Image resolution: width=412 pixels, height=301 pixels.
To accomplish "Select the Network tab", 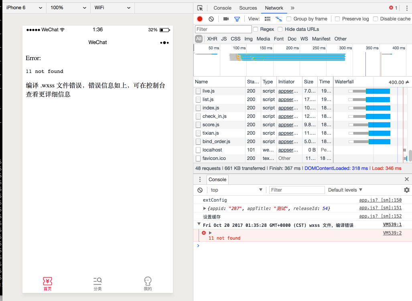I will [x=274, y=8].
